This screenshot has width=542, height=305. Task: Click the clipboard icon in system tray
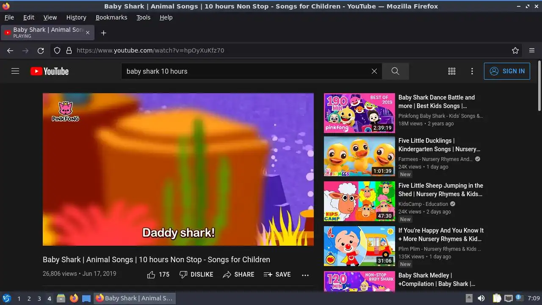497,298
